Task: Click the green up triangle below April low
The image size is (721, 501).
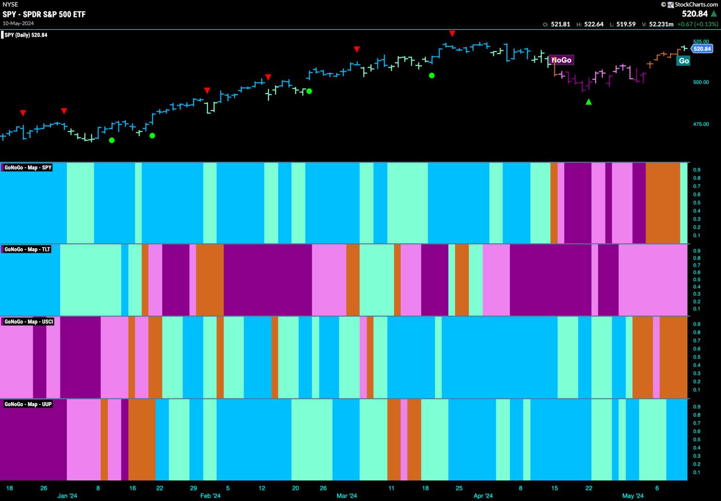Action: 589,101
